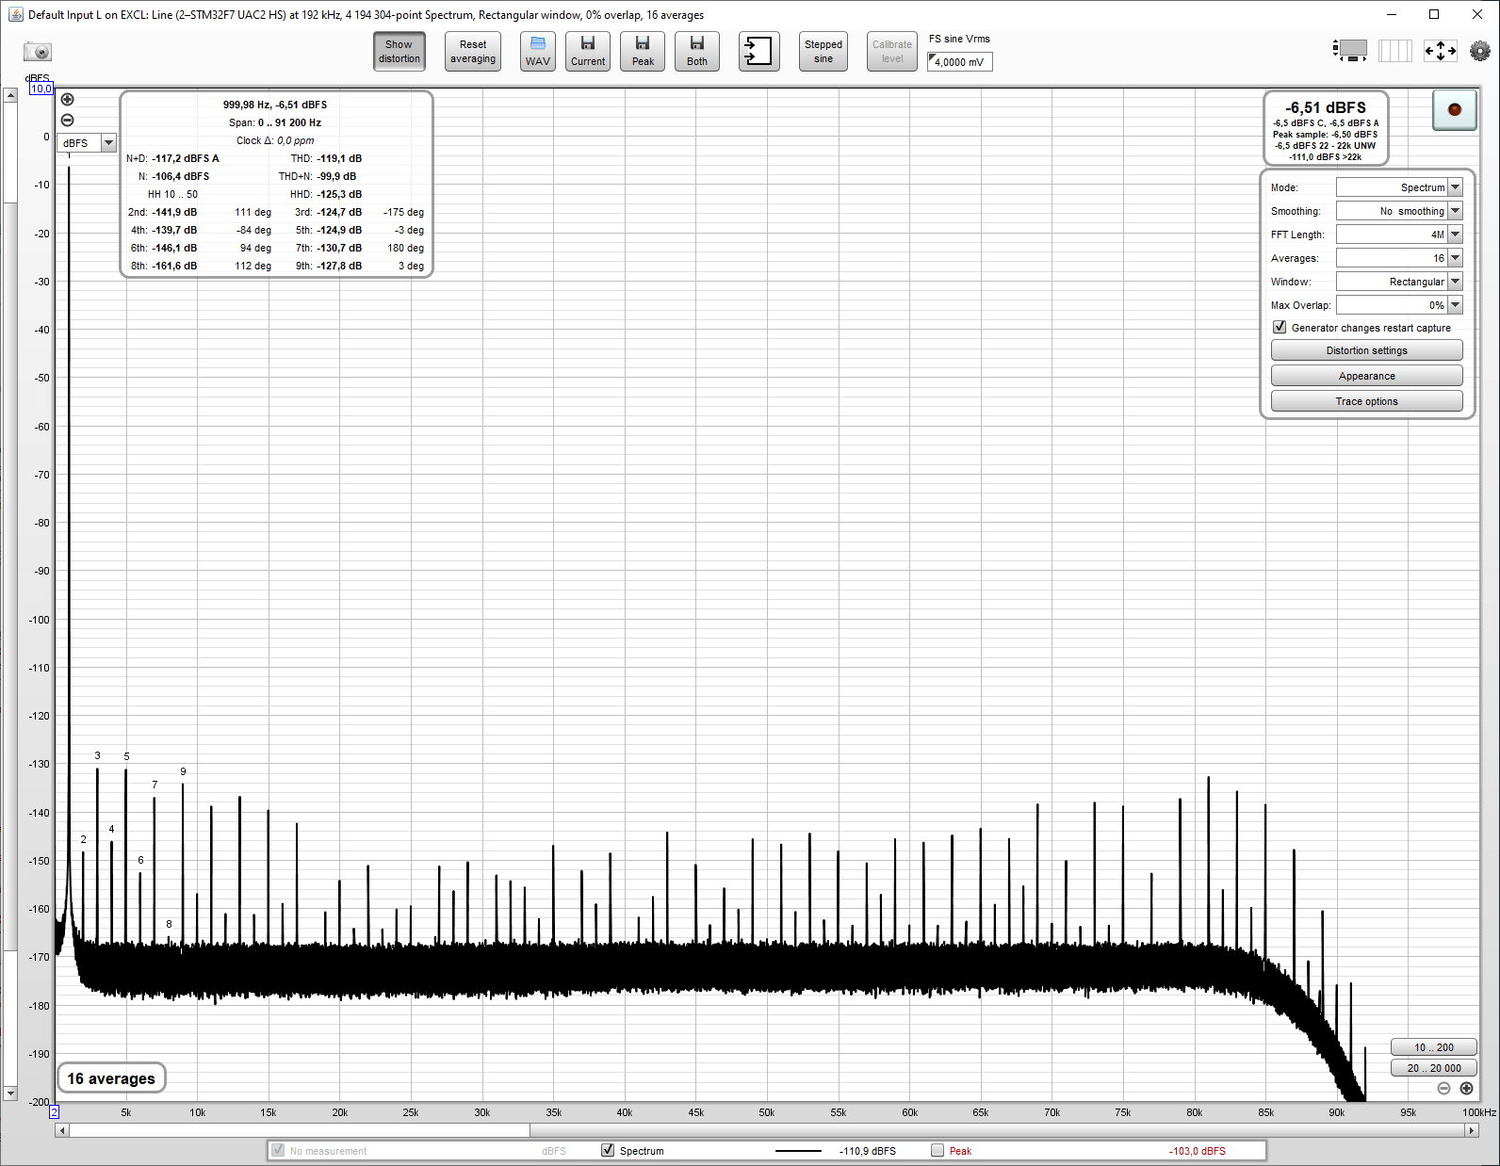
Task: Click the vertical scrollbar up arrow
Action: [x=10, y=95]
